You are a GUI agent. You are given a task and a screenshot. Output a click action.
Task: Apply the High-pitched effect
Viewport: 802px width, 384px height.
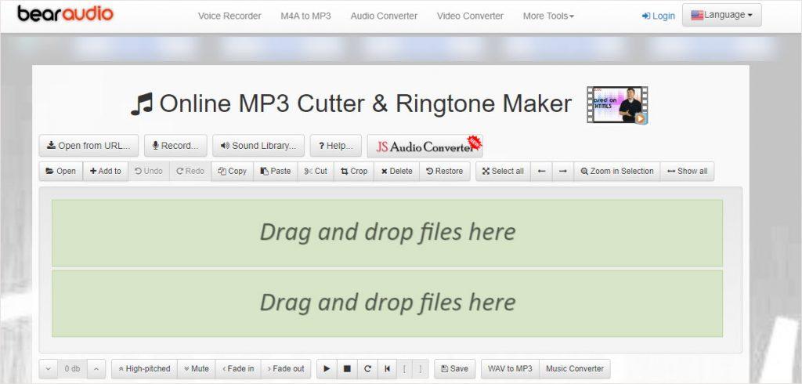click(x=144, y=368)
